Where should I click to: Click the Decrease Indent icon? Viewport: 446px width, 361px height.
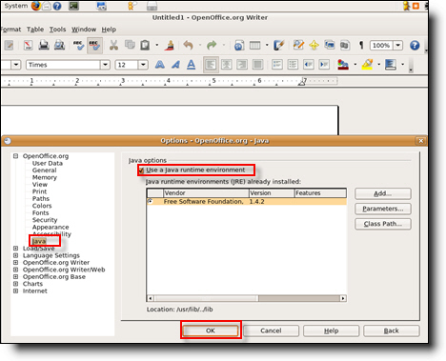[309, 65]
